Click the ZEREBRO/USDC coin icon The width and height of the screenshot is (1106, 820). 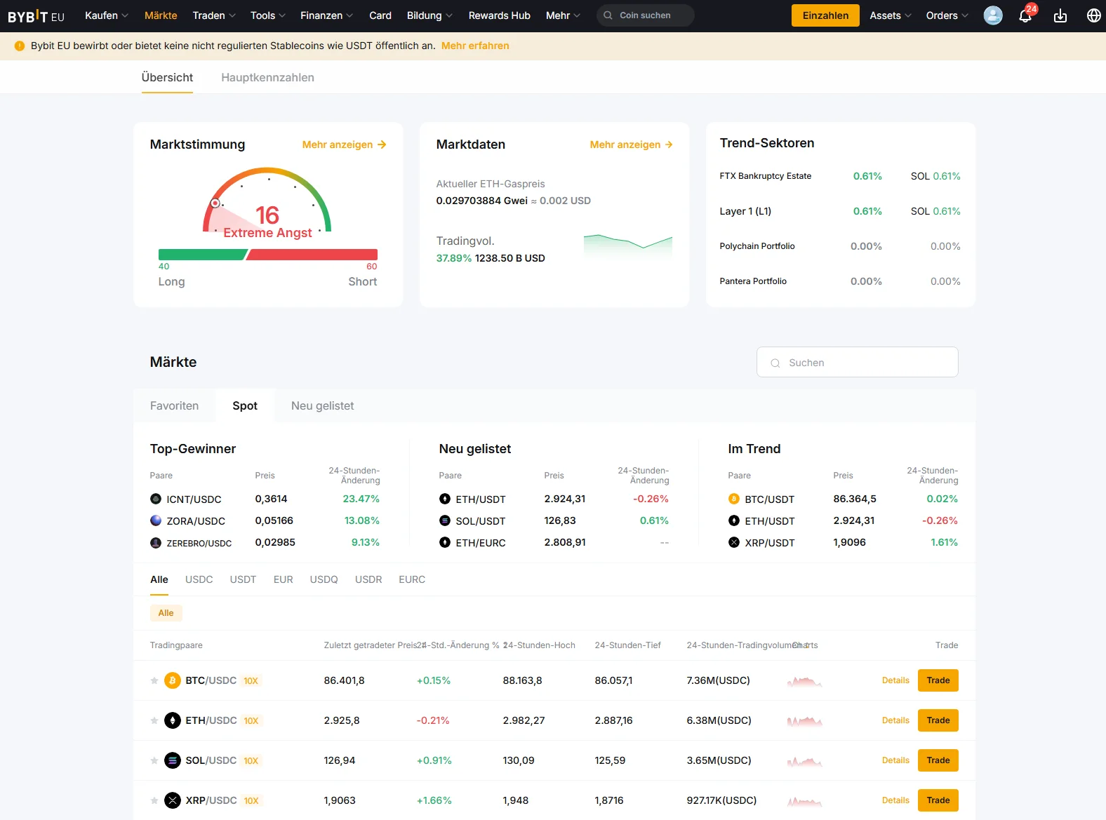point(156,543)
